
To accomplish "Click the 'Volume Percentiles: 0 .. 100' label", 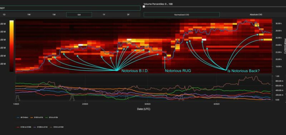I will click(x=158, y=4).
